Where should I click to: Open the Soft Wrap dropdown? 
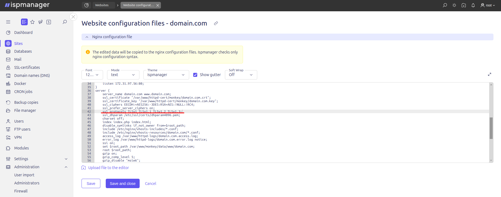point(241,75)
